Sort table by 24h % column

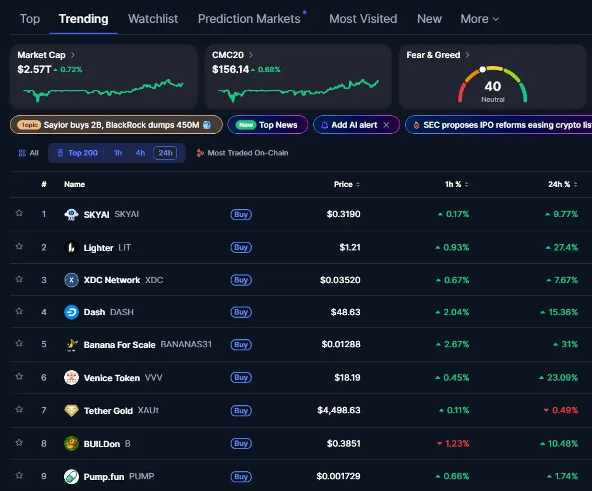(562, 184)
